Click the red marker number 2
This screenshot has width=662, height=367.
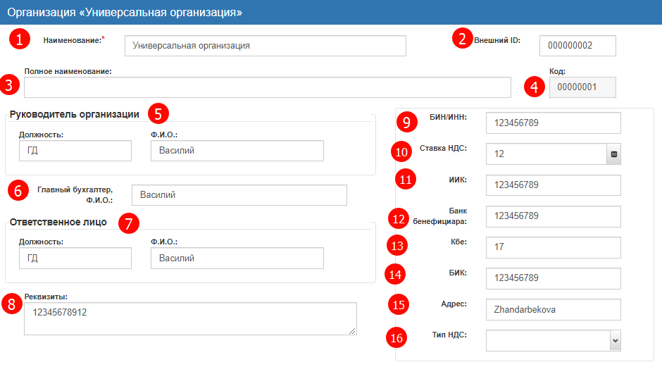point(461,39)
